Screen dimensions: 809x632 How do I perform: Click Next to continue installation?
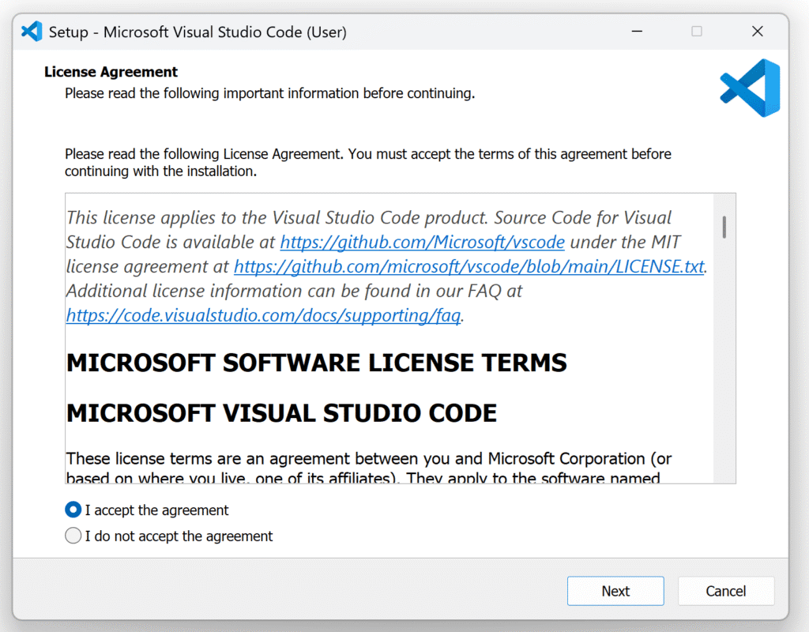coord(615,591)
